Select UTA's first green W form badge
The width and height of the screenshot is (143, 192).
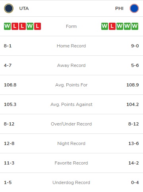pyautogui.click(x=7, y=26)
